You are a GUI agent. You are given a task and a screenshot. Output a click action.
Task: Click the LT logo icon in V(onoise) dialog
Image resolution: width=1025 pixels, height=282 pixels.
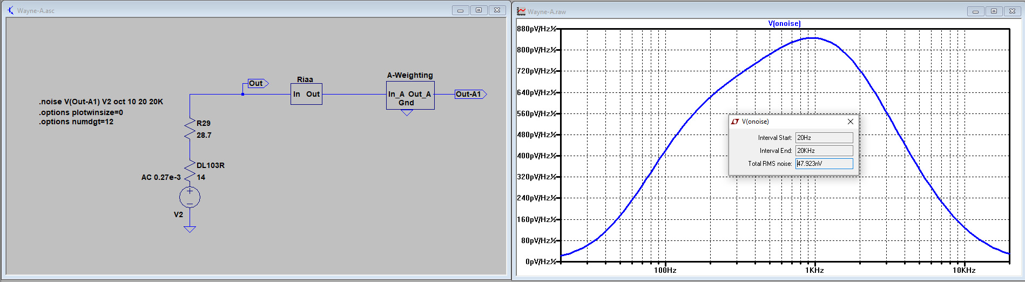click(735, 122)
